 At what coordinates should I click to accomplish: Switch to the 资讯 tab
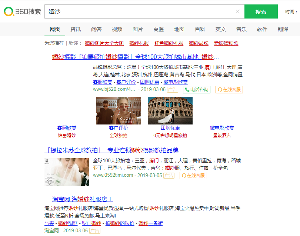click(76, 29)
